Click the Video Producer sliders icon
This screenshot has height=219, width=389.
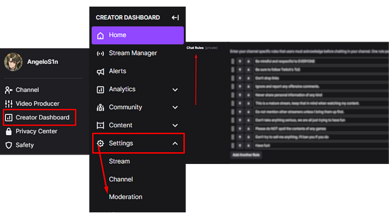(x=9, y=104)
